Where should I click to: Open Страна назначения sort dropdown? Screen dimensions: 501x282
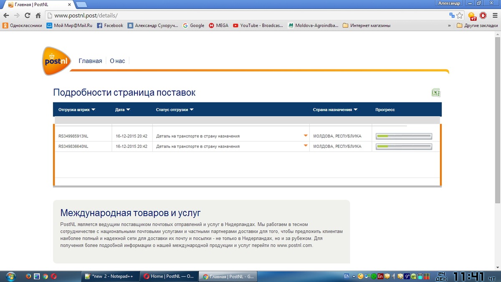[x=355, y=109]
